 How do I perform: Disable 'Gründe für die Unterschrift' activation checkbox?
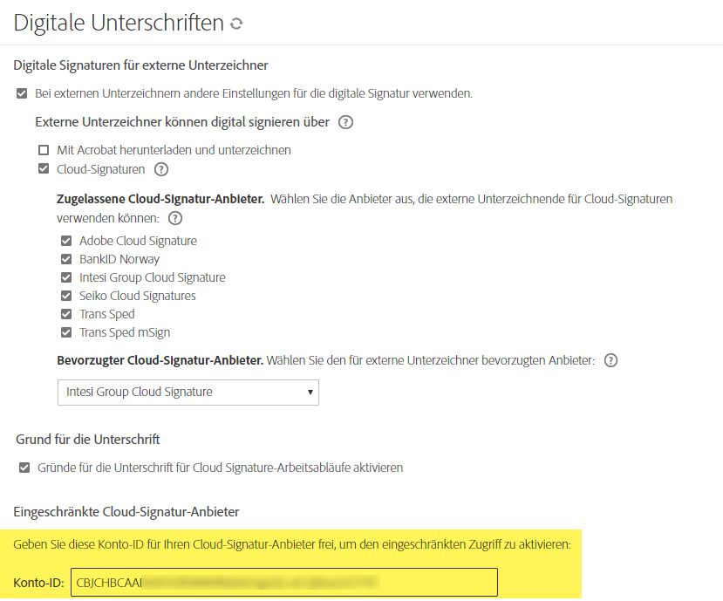(x=24, y=468)
